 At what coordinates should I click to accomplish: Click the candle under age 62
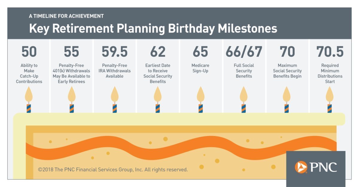pyautogui.click(x=158, y=100)
